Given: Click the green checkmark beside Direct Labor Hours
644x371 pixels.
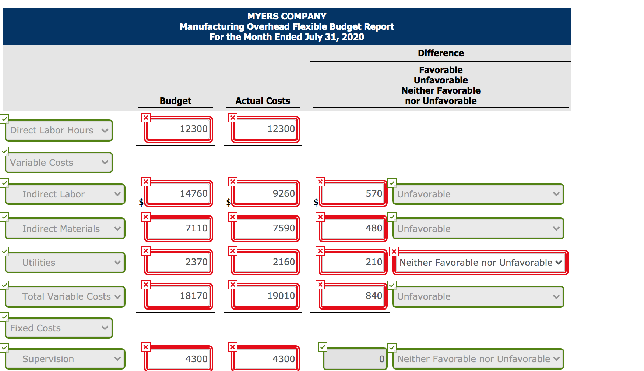Looking at the screenshot, I should [x=4, y=119].
